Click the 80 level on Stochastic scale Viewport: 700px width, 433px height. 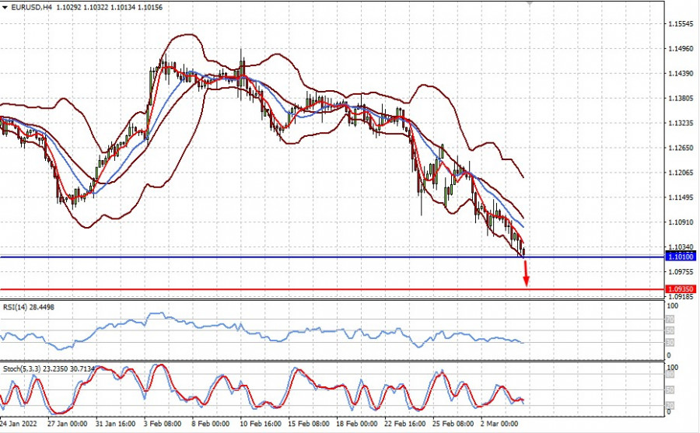670,375
